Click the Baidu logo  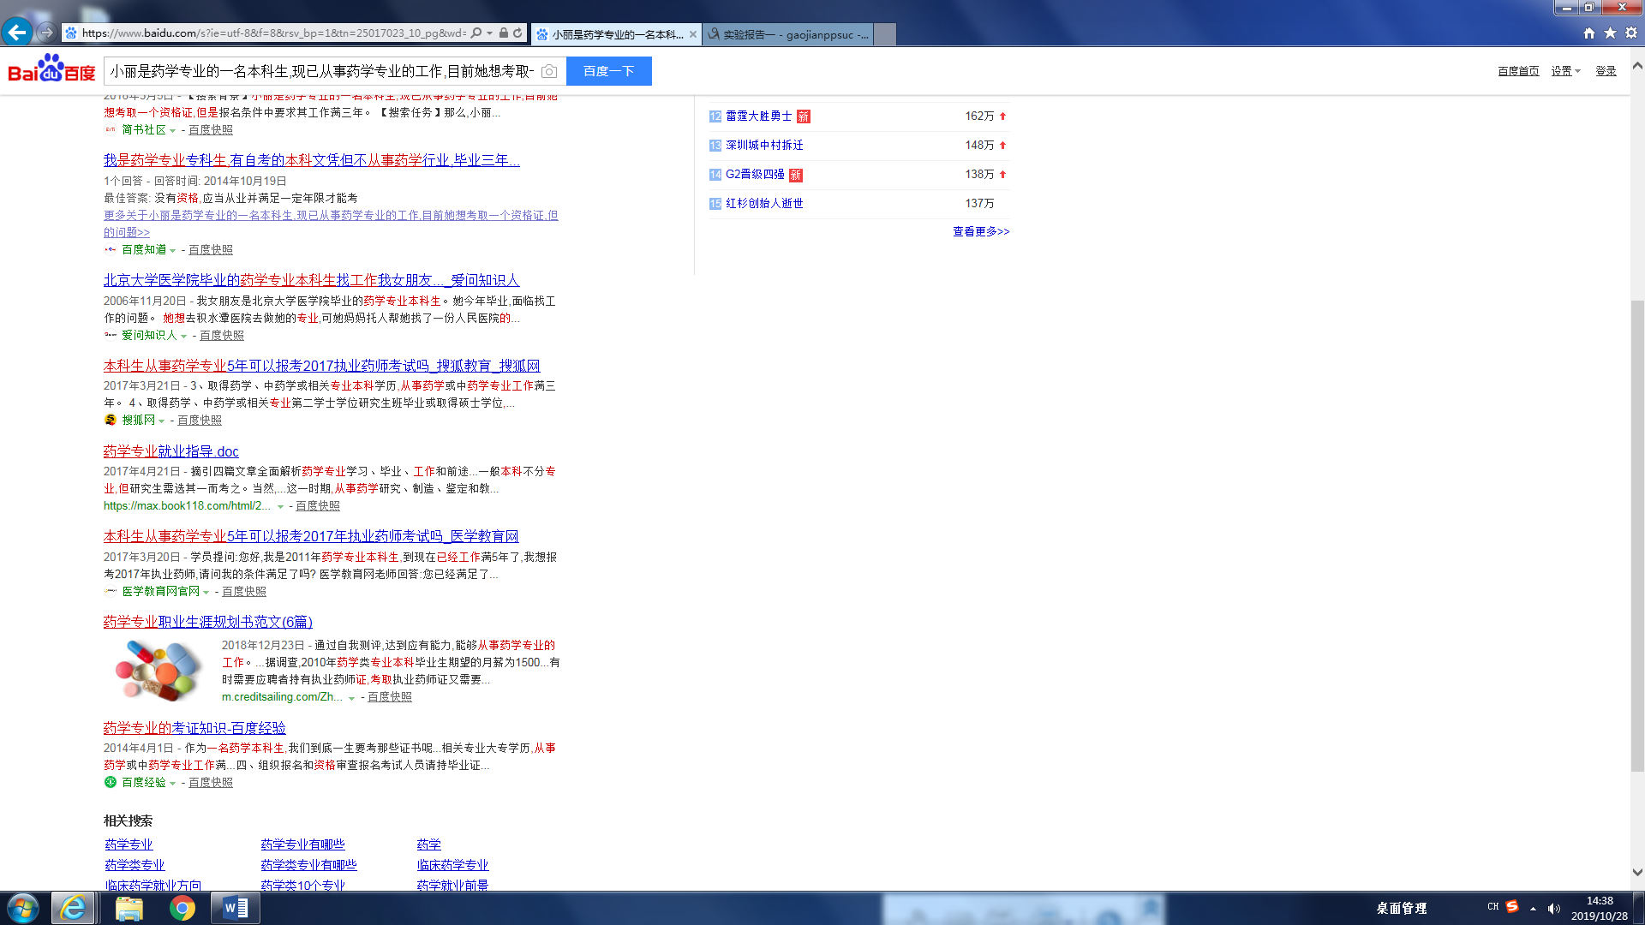(x=51, y=69)
